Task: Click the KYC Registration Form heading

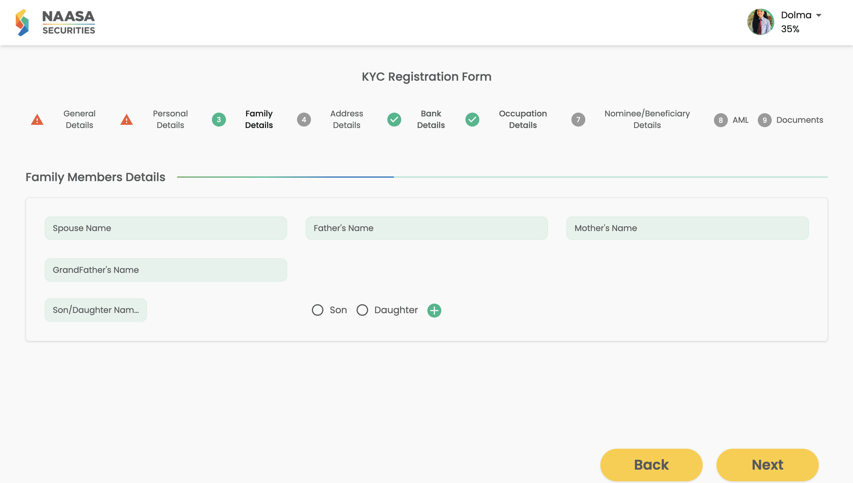Action: point(426,77)
